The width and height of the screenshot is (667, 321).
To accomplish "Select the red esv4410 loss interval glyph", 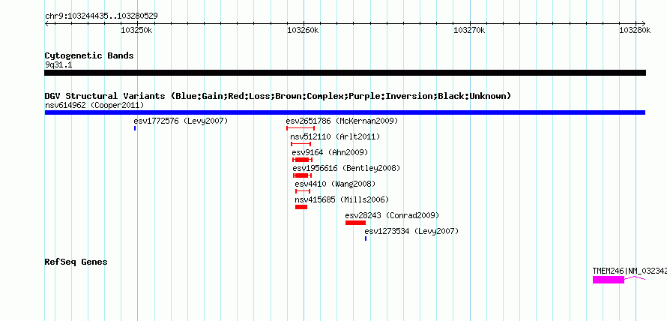I will pyautogui.click(x=303, y=191).
